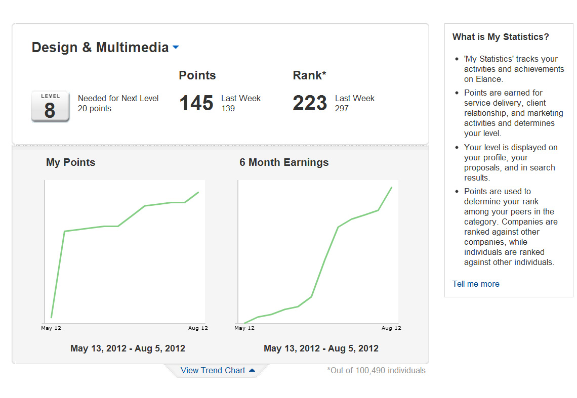Open the Design & Multimedia category dropdown arrow

click(176, 48)
